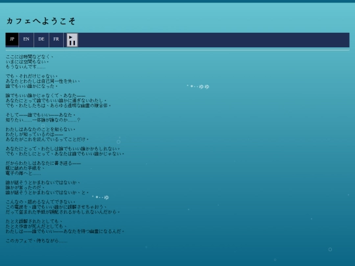Viewport: 355px width, 266px height.
Task: Click the line こんなの、認めるなんてできない。
Action: pos(41,202)
